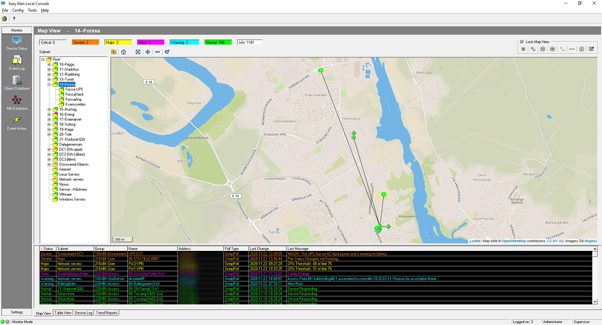Open the Help menu
The height and width of the screenshot is (325, 602).
click(45, 10)
